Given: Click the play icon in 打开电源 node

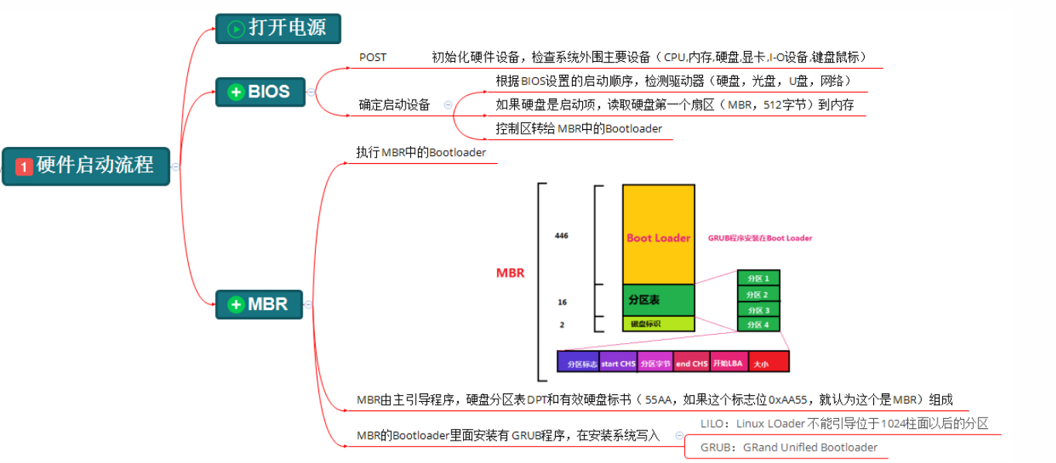Looking at the screenshot, I should pos(236,29).
